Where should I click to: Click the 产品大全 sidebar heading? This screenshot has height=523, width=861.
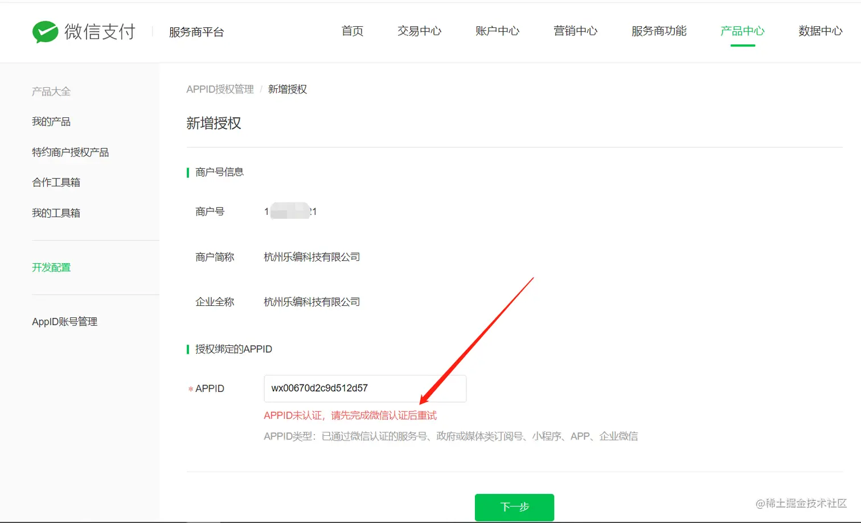51,91
